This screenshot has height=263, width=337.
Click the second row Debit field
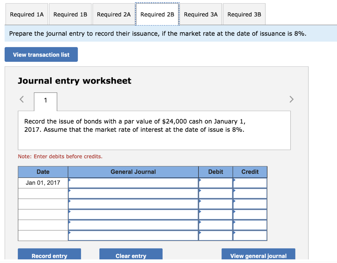click(216, 193)
